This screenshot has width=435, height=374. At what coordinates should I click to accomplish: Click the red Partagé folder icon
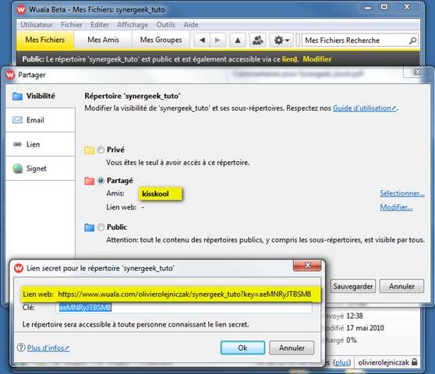[x=90, y=181]
